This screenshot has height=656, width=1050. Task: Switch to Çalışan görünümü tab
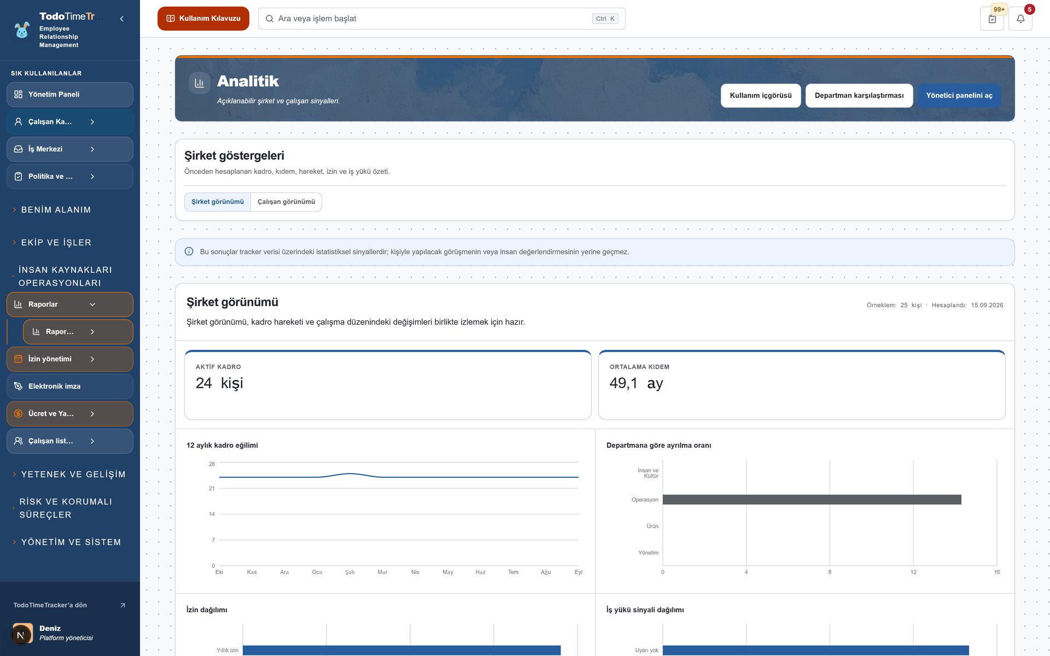tap(286, 202)
